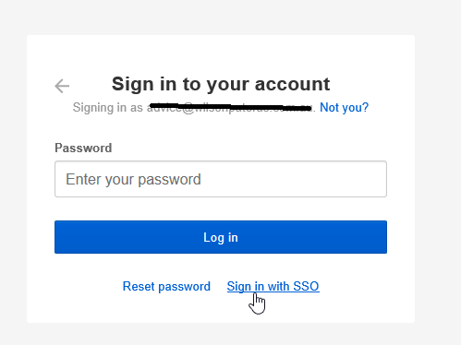Use single sign-on via the SSO link
461x345 pixels.
(x=273, y=287)
